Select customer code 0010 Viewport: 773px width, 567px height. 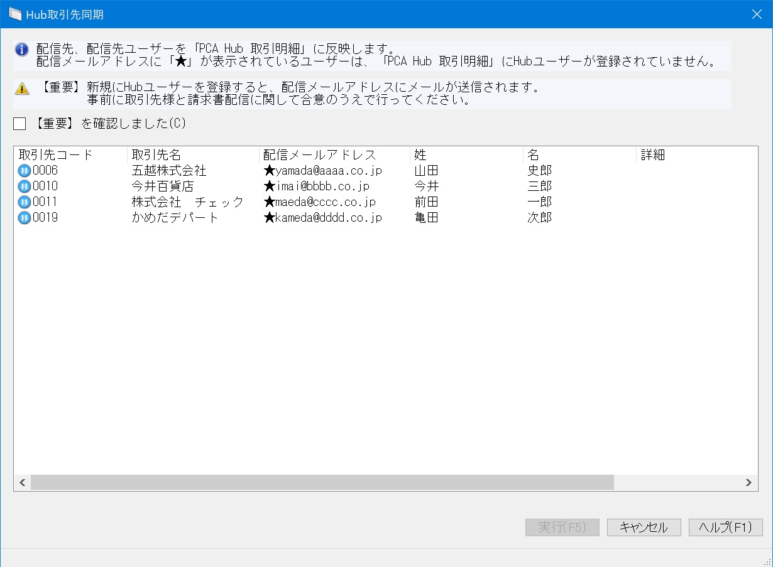click(x=45, y=186)
